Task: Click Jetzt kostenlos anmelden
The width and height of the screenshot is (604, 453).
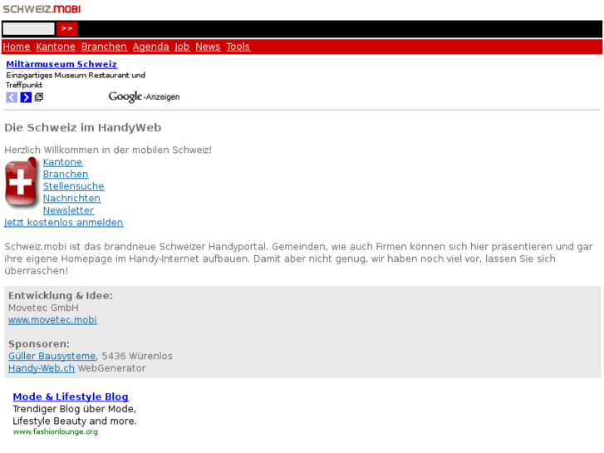Action: tap(64, 223)
